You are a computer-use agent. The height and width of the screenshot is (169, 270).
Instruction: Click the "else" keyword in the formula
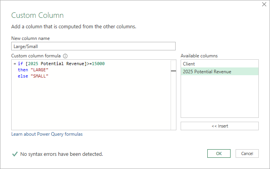coord(23,76)
